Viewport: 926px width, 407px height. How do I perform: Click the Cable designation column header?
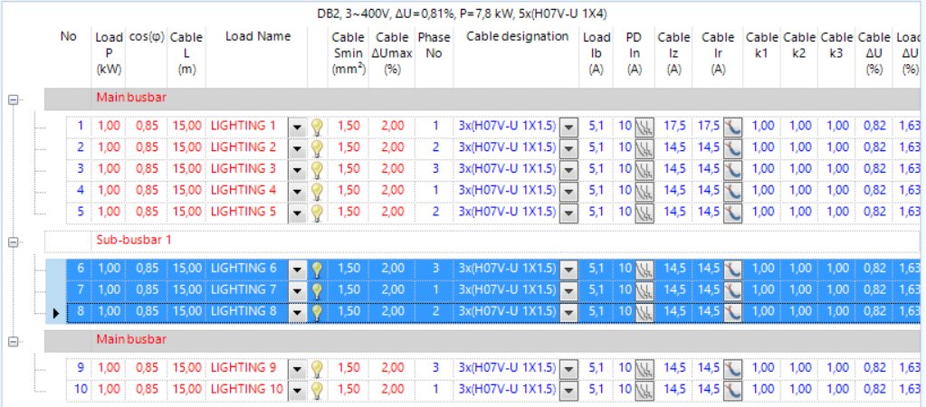click(x=517, y=37)
